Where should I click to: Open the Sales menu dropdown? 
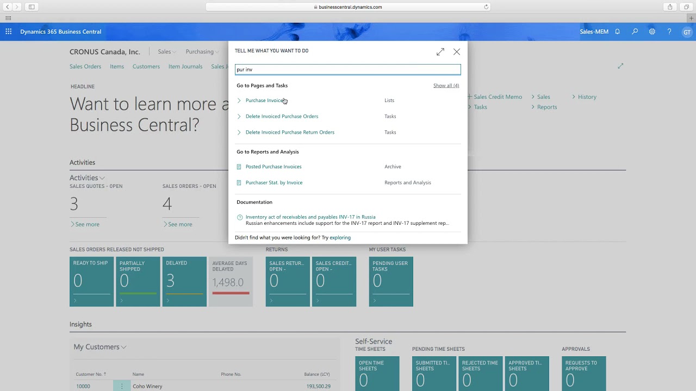click(167, 52)
